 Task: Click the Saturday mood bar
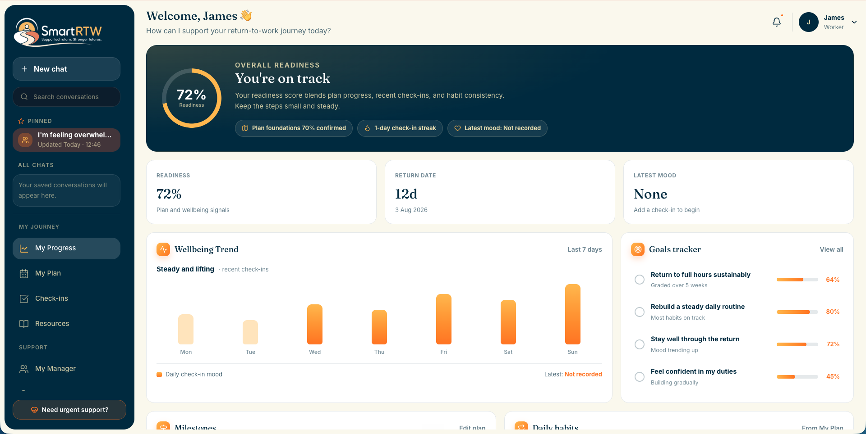point(508,322)
